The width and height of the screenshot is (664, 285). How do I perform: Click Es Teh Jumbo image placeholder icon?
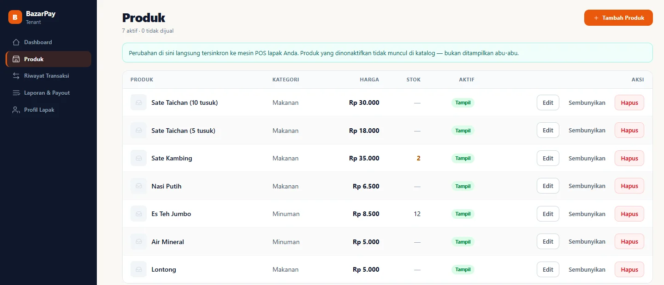pyautogui.click(x=138, y=214)
